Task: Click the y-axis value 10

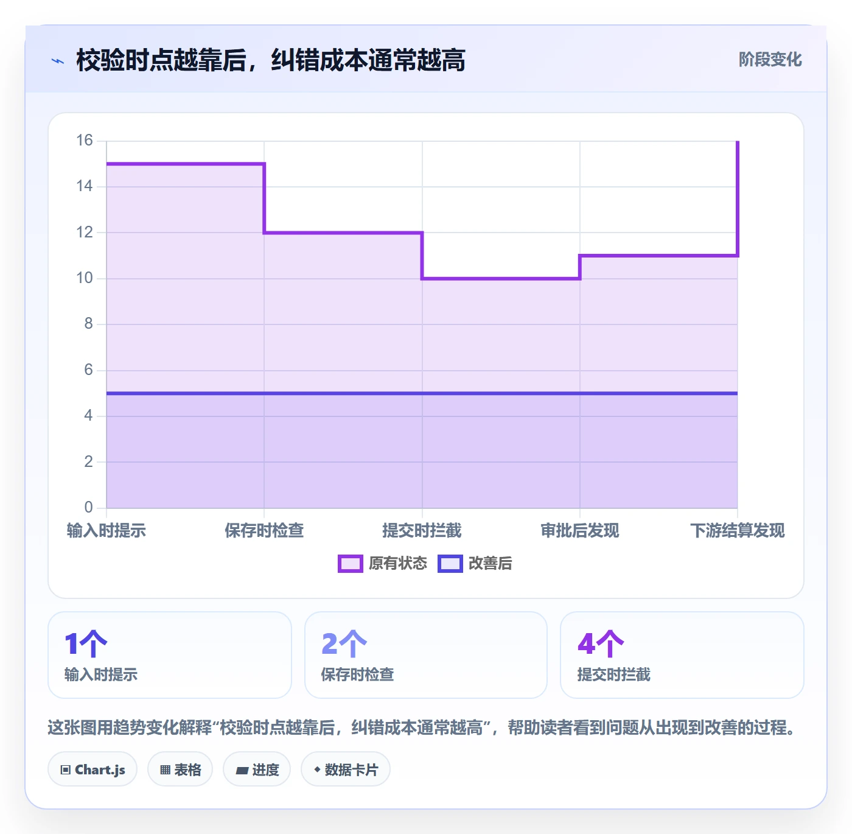Action: (x=85, y=278)
